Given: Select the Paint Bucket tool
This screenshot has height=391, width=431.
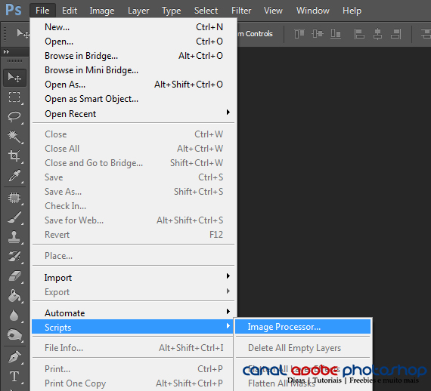Looking at the screenshot, I should [14, 296].
